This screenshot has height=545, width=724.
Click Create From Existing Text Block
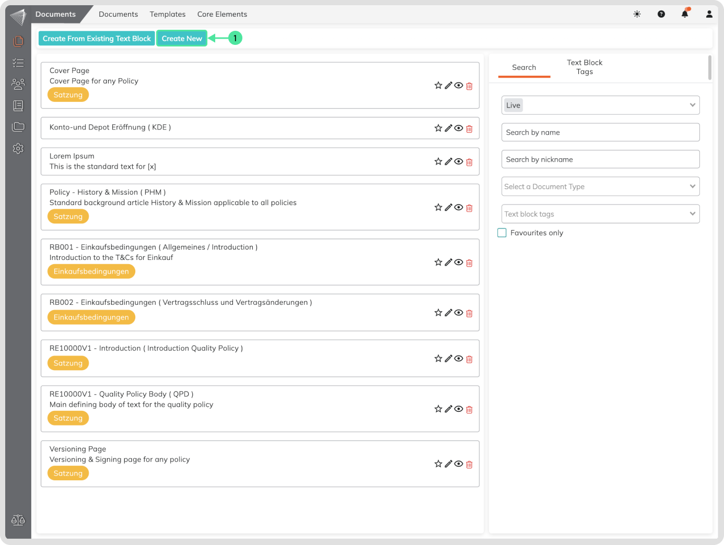tap(97, 39)
